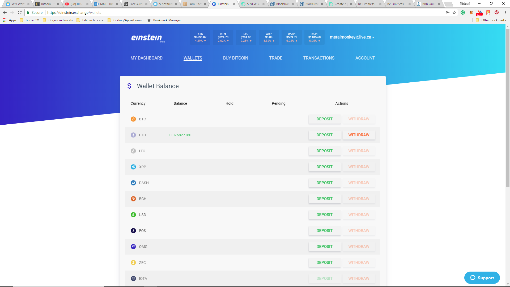Click the USD coin icon in wallet table
The image size is (510, 287).
coord(133,215)
